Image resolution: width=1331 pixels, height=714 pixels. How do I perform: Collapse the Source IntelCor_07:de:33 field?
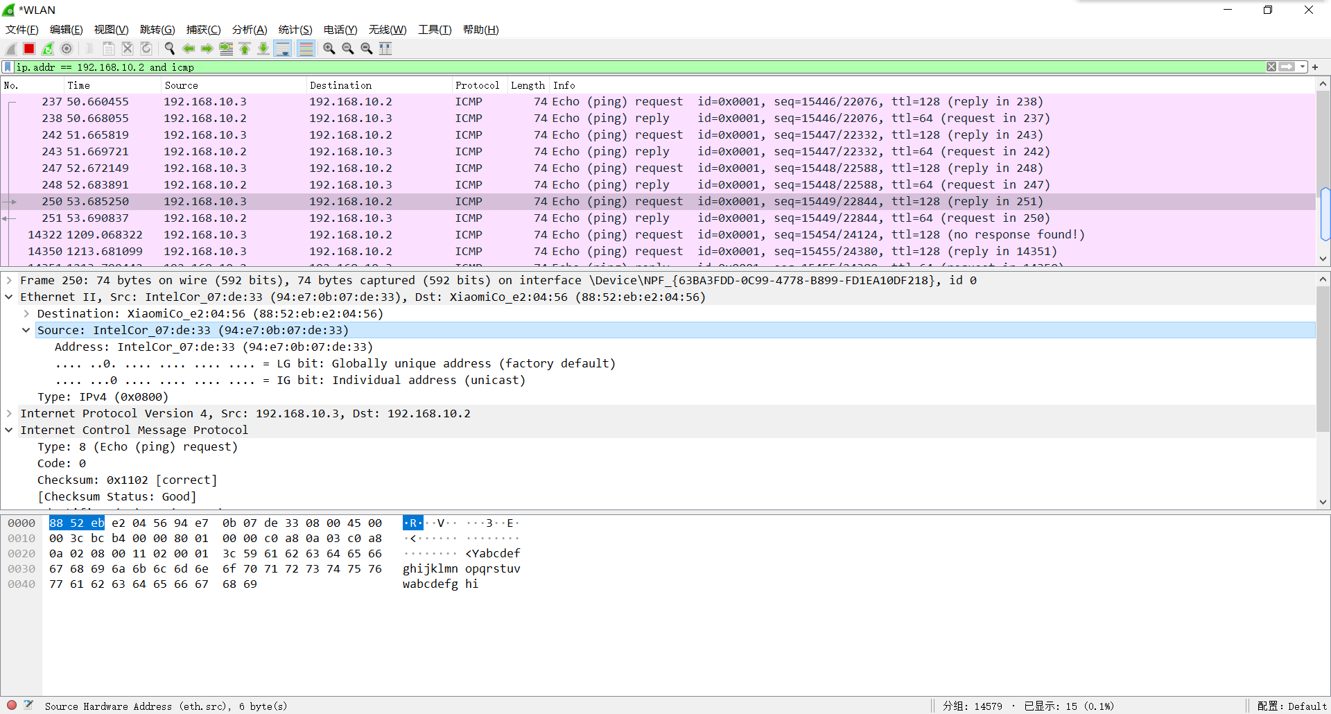pyautogui.click(x=26, y=330)
